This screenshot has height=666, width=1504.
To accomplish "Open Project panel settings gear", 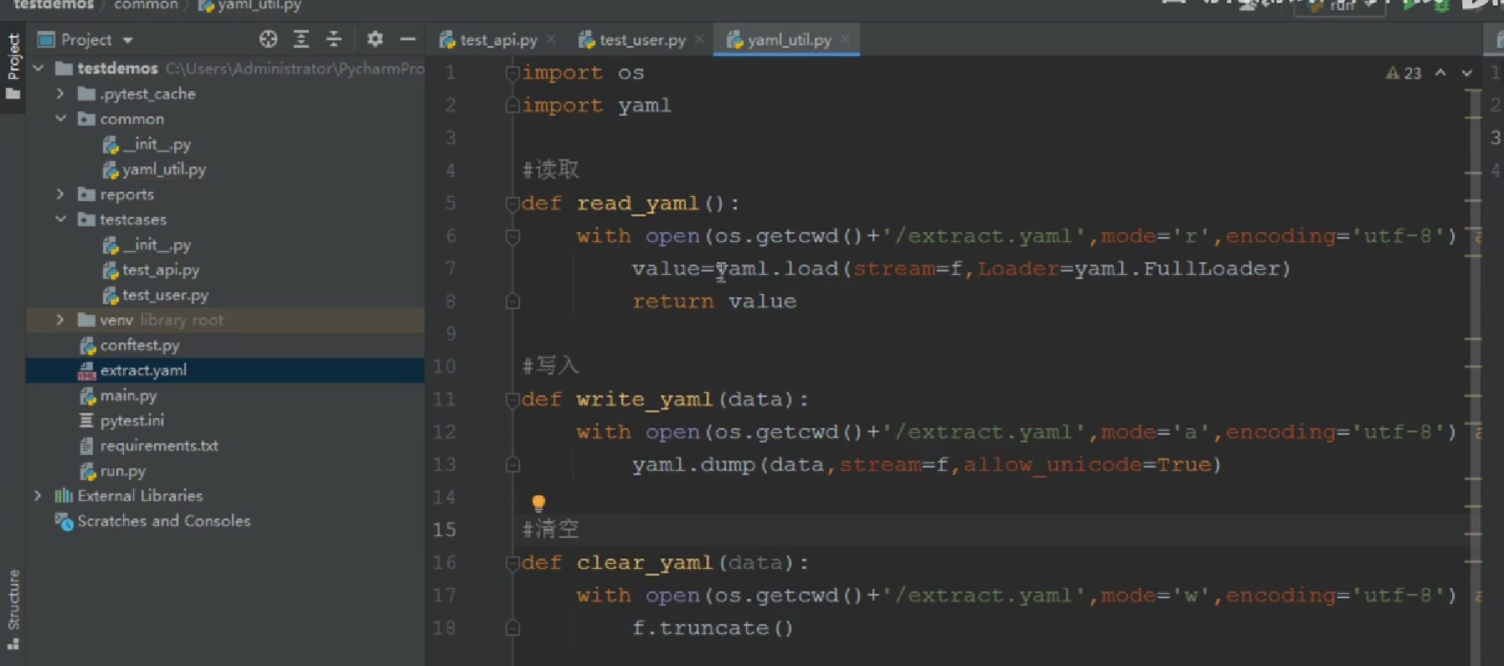I will (x=374, y=39).
